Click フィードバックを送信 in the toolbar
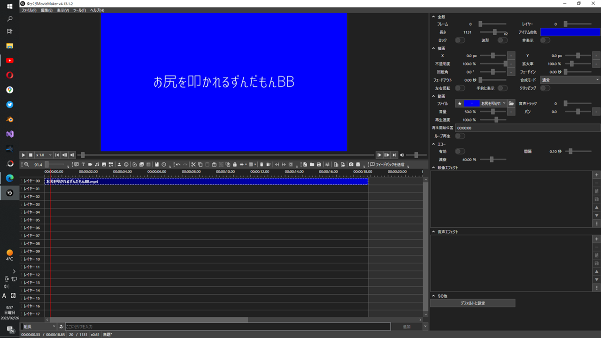Viewport: 601px width, 338px height. pos(386,165)
